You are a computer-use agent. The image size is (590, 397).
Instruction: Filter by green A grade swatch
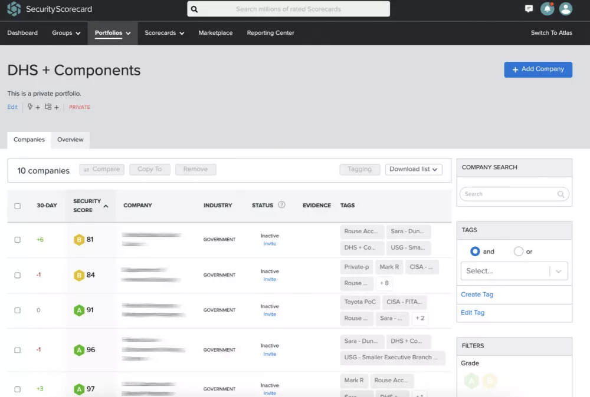471,381
